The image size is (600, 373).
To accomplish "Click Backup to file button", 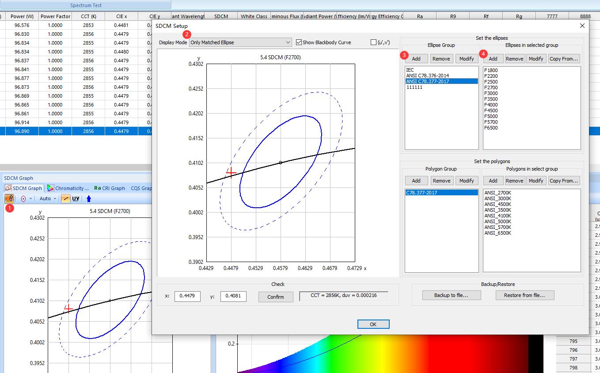I will click(451, 295).
